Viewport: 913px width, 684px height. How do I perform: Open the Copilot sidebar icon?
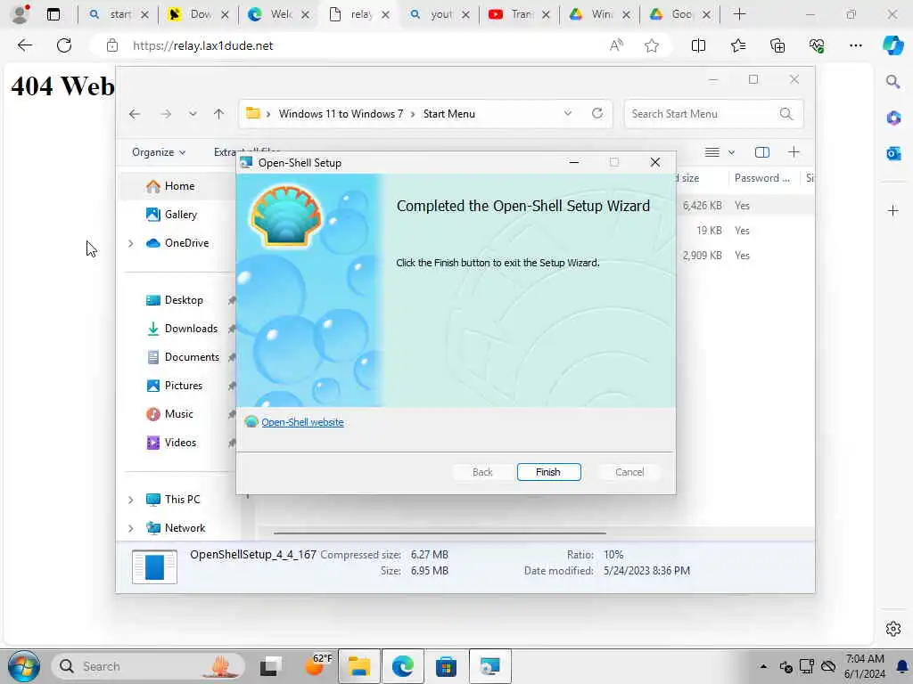pyautogui.click(x=892, y=45)
